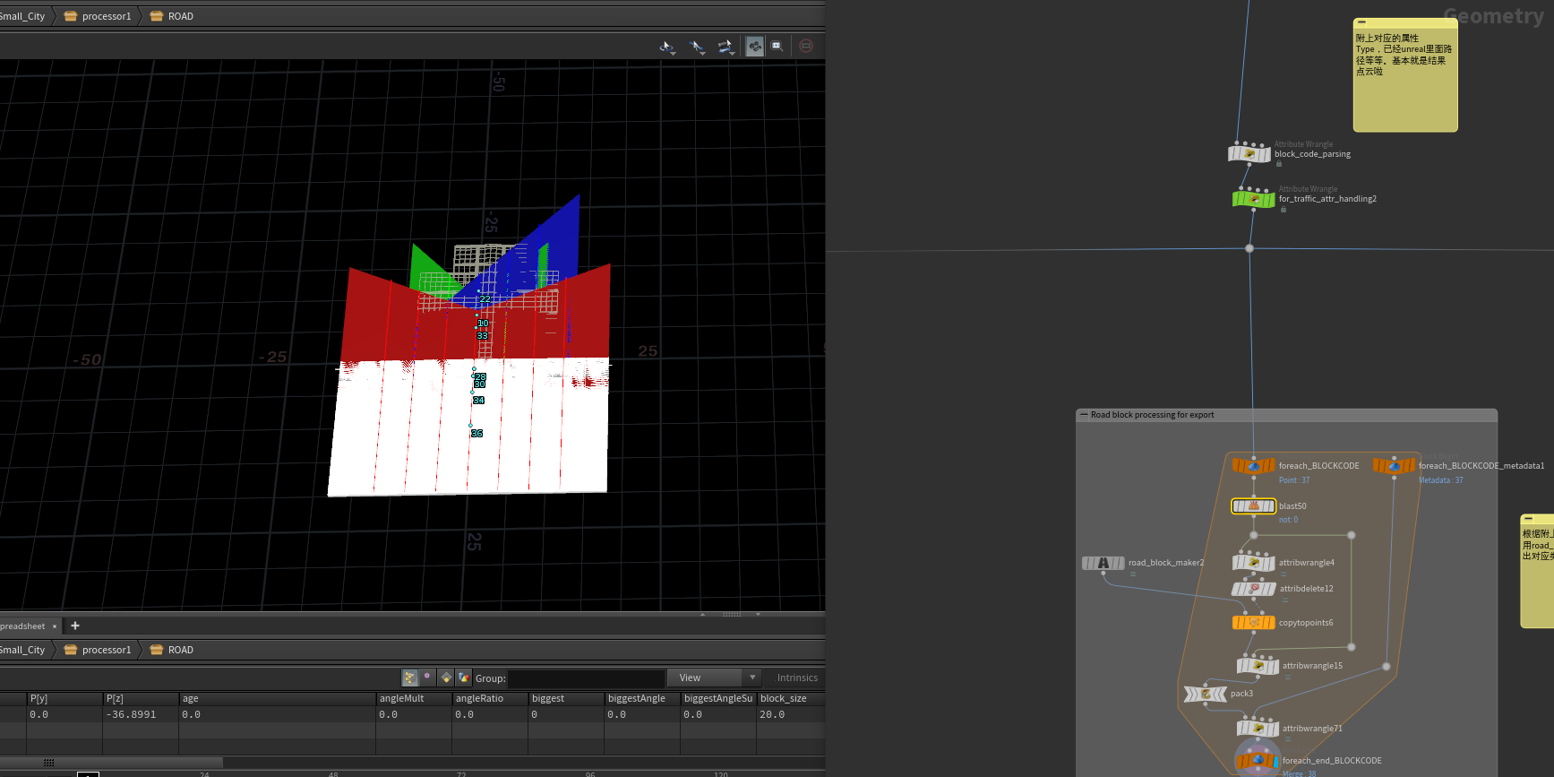The height and width of the screenshot is (777, 1554).
Task: Select the block_code_parsing wrangle node
Action: [x=1249, y=154]
